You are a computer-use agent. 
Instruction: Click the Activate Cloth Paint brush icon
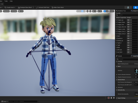(x=37, y=7)
